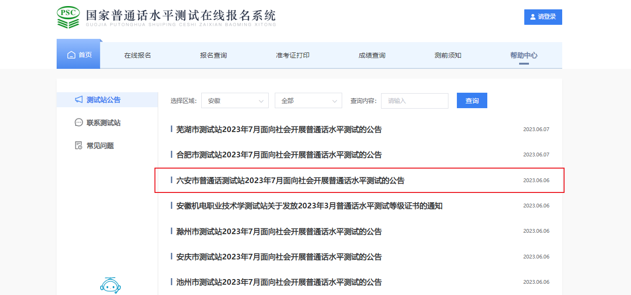The height and width of the screenshot is (295, 631).
Task: Select 准考证打印 navigation item
Action: pyautogui.click(x=293, y=55)
